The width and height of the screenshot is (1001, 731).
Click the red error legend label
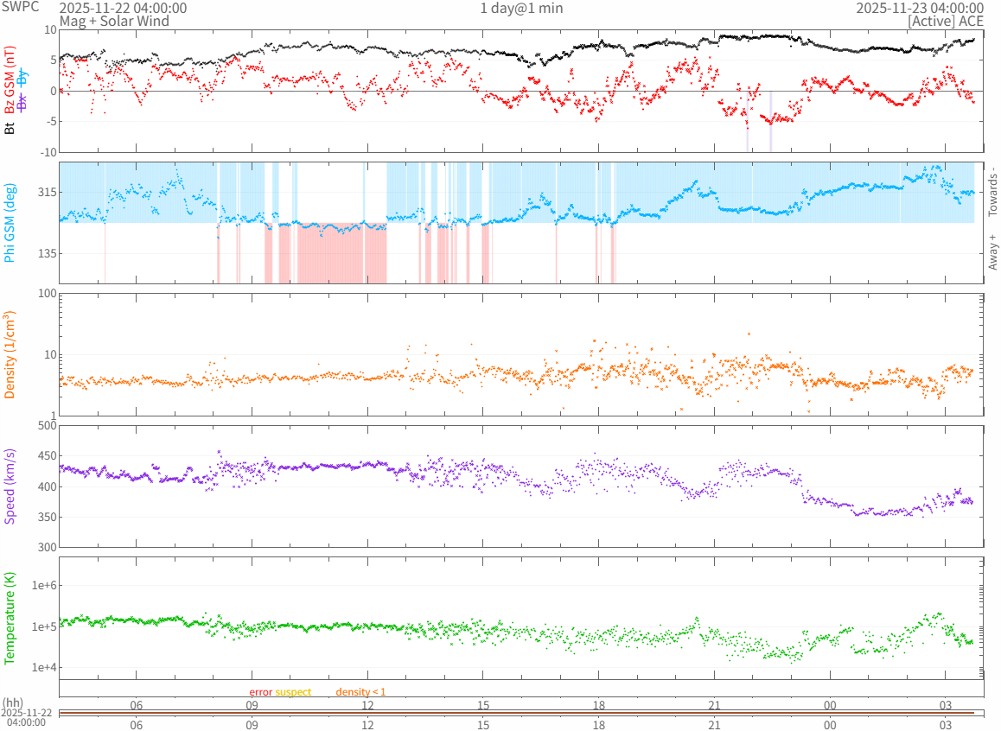pos(260,692)
